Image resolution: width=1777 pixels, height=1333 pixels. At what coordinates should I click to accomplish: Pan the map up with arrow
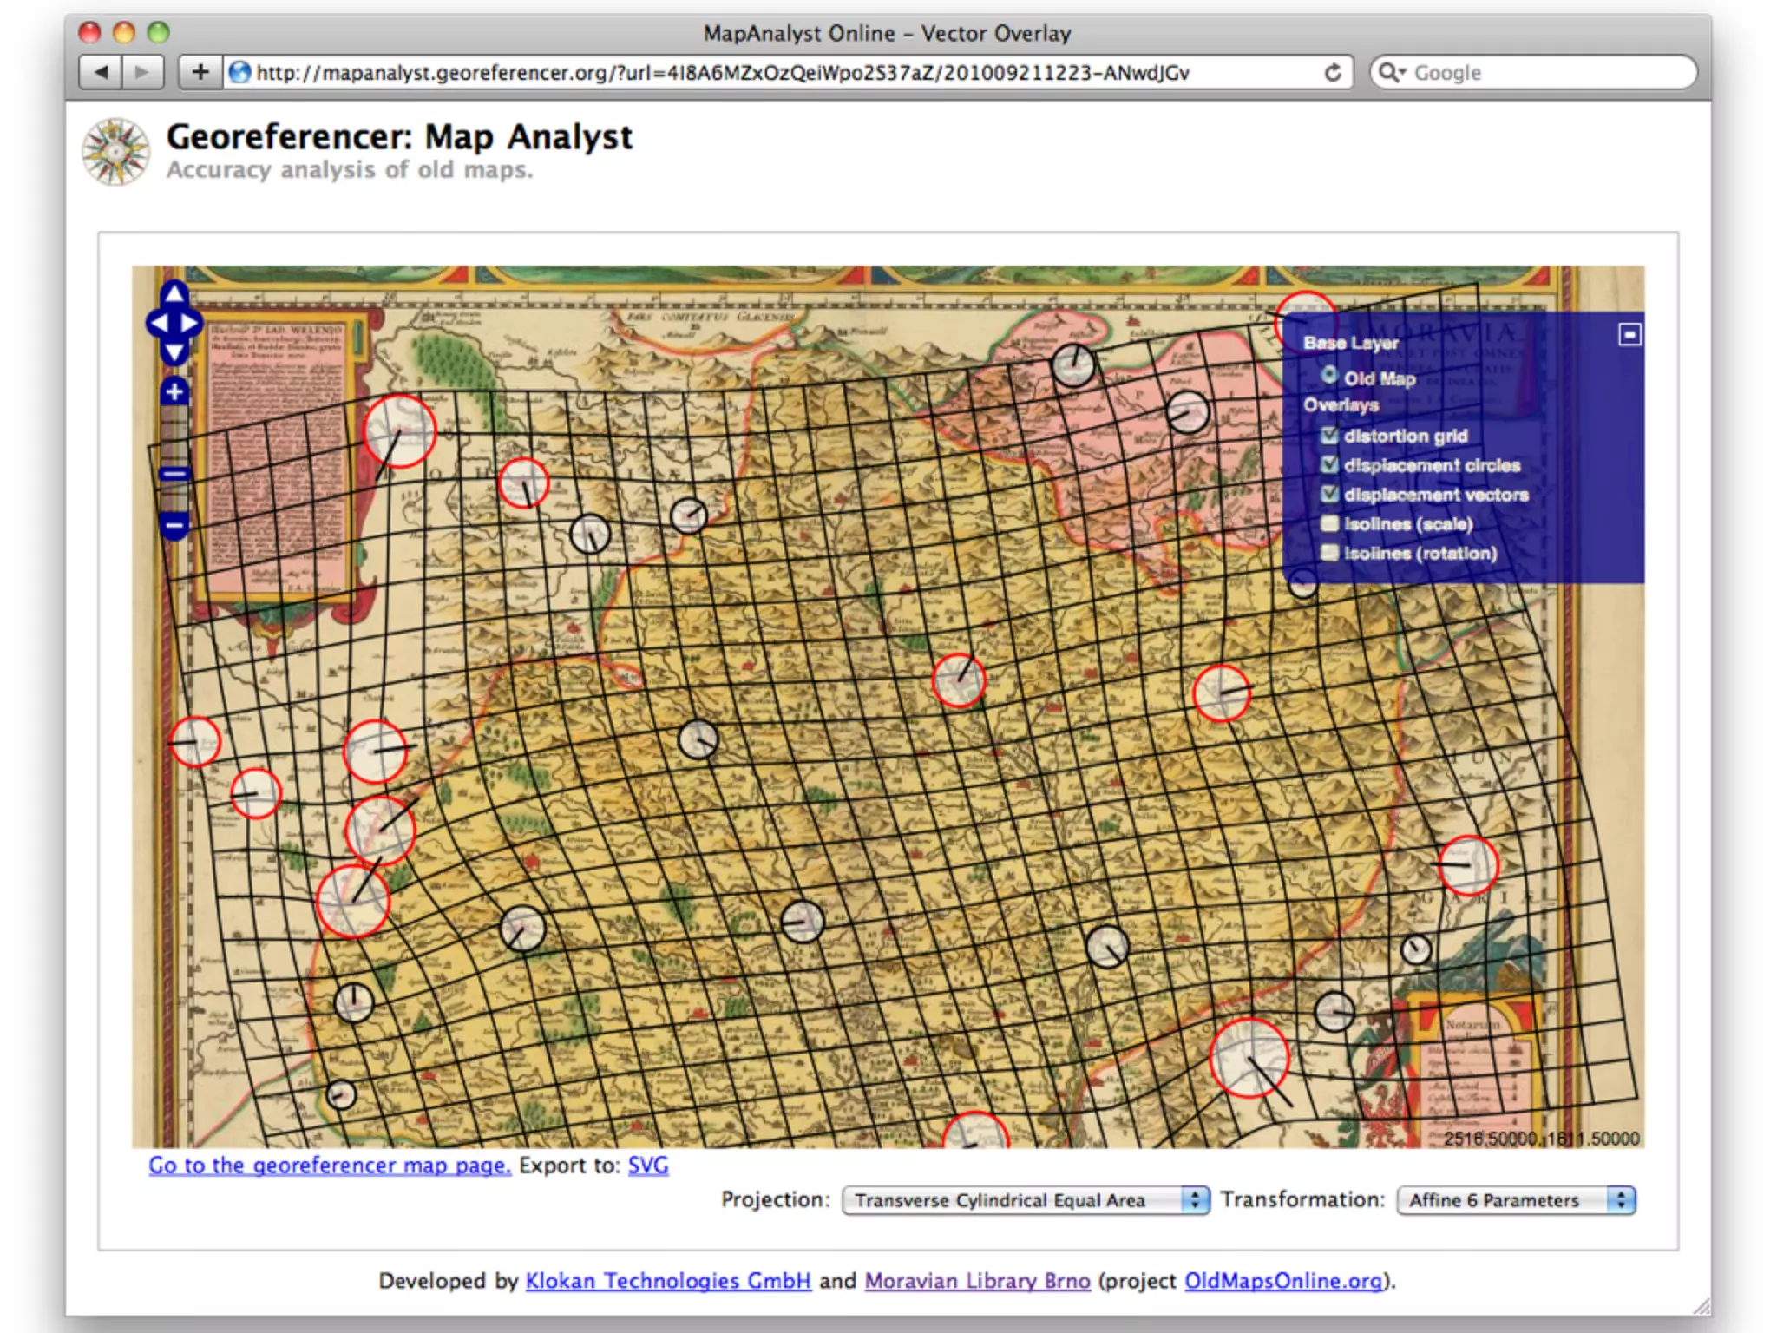click(x=174, y=294)
